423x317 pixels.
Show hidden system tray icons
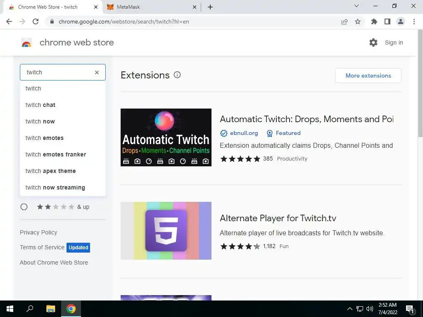(349, 309)
